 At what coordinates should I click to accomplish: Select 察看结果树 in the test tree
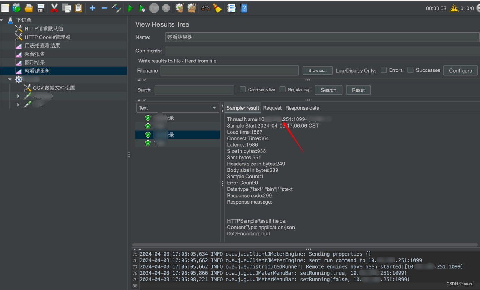(x=37, y=71)
